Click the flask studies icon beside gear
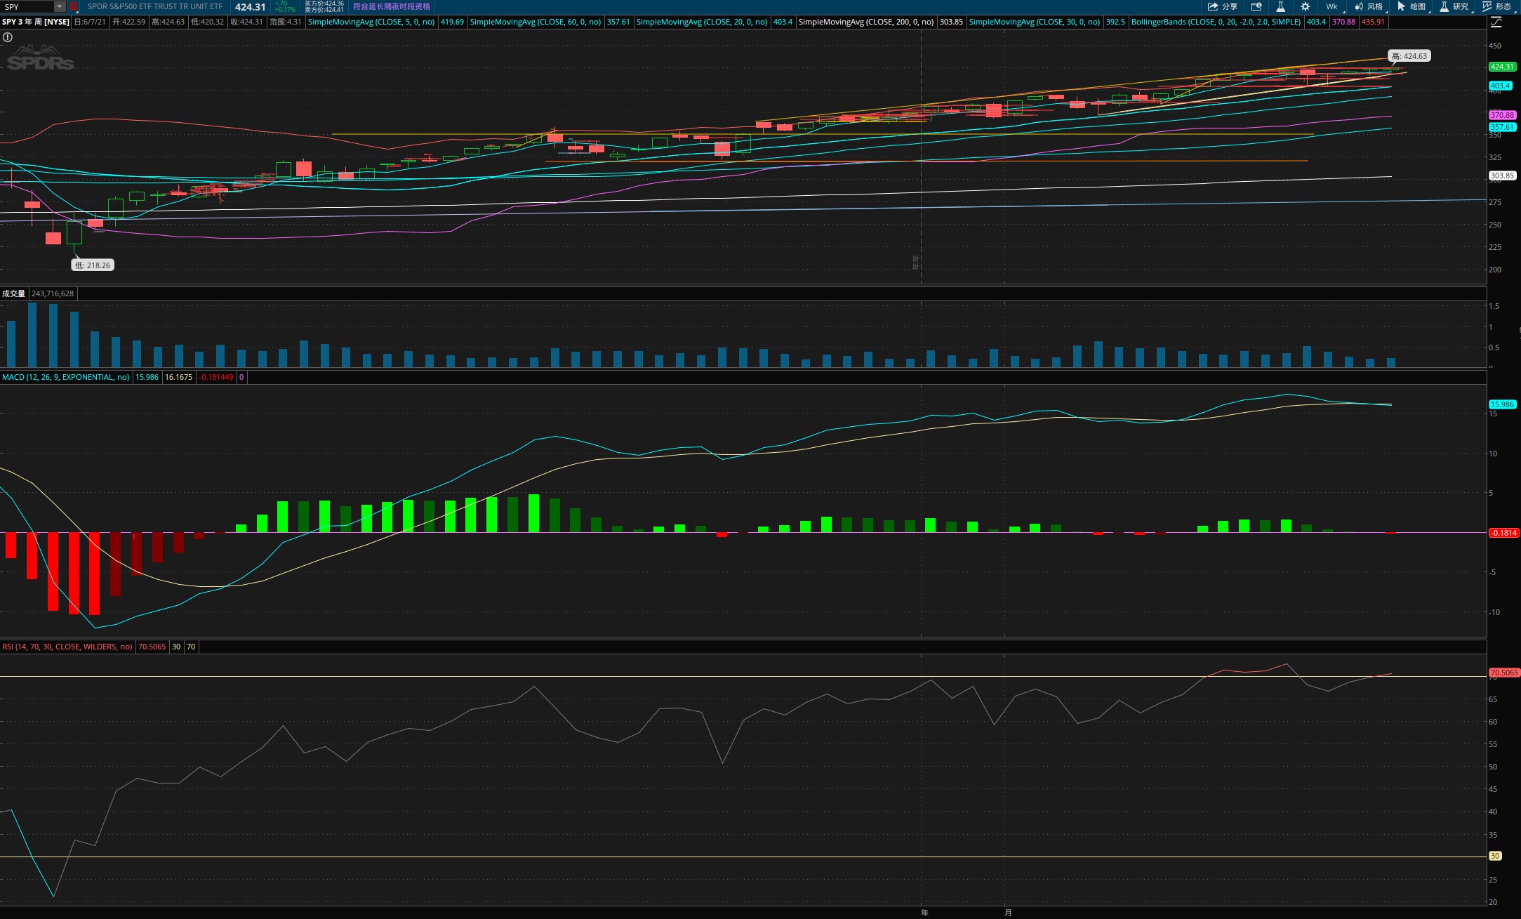This screenshot has height=919, width=1521. [x=1280, y=6]
